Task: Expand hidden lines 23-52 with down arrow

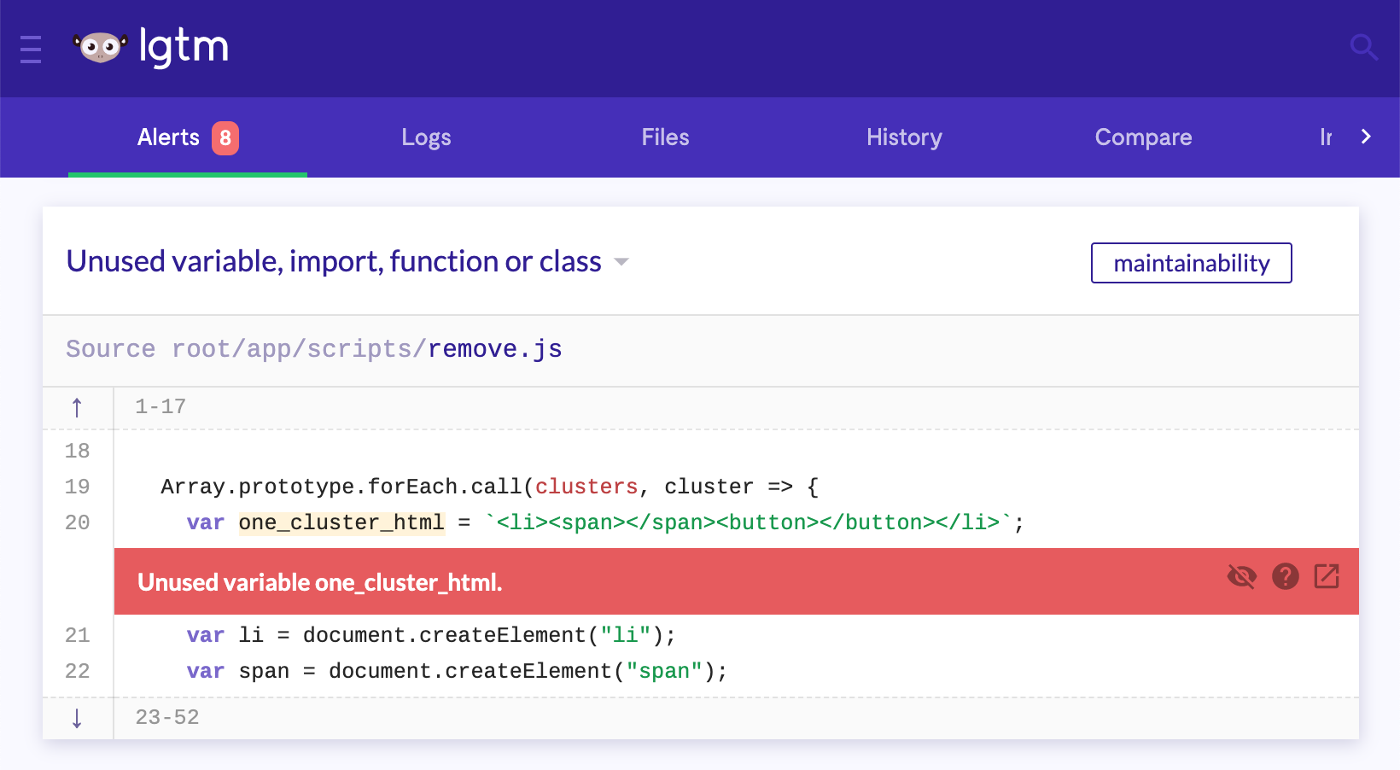Action: [x=77, y=718]
